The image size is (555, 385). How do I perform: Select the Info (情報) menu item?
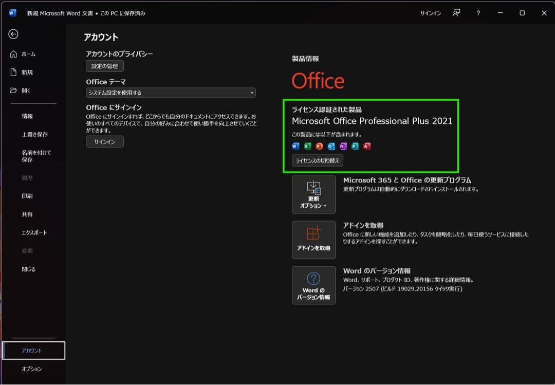[x=27, y=116]
